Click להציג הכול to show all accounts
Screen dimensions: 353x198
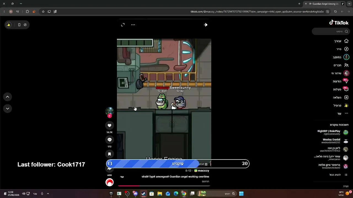pos(338,175)
